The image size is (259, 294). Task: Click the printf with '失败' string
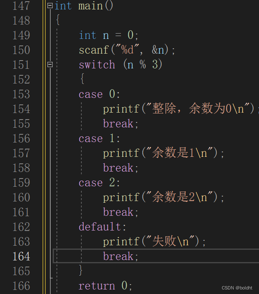click(154, 242)
